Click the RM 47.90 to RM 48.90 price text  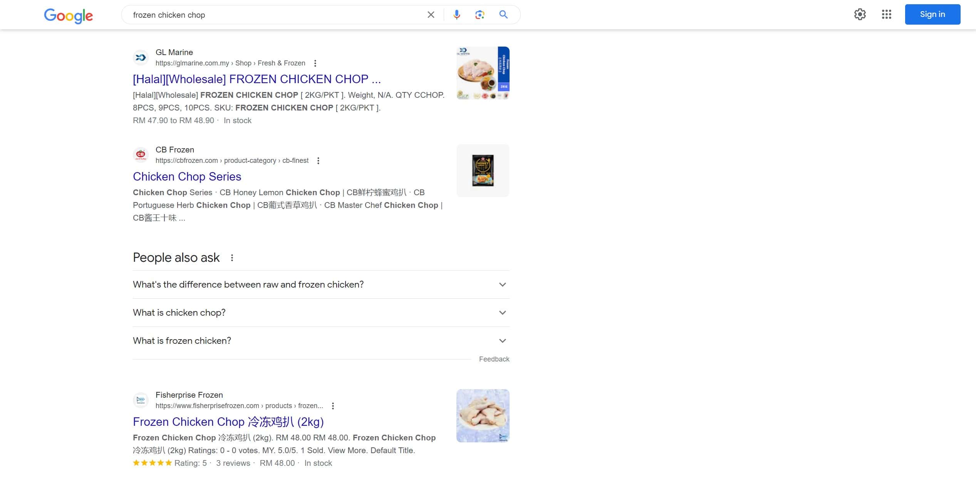(x=173, y=120)
